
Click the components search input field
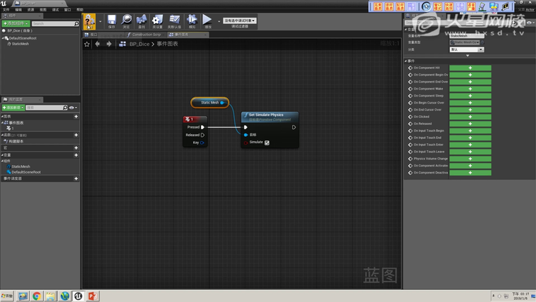coord(52,23)
